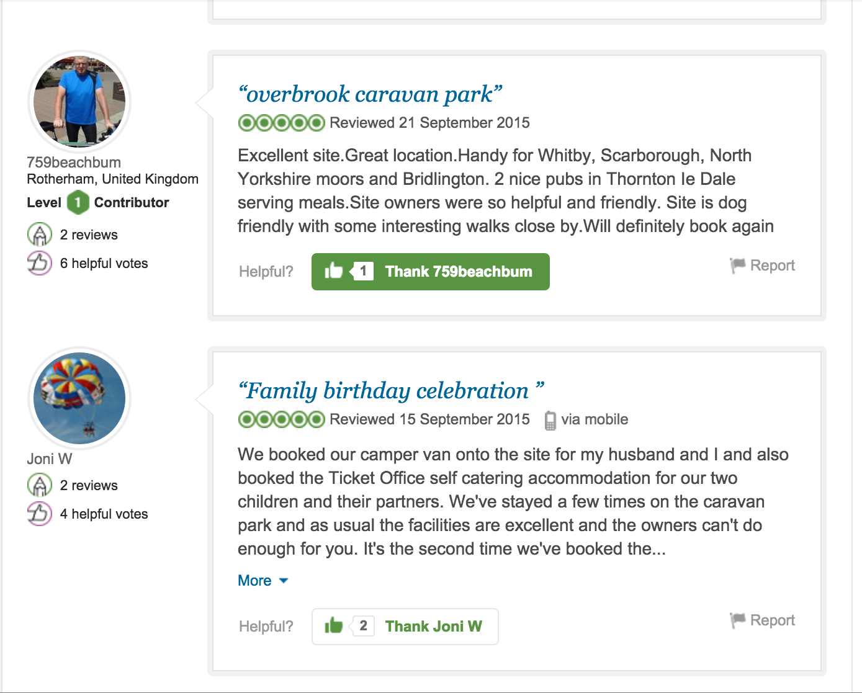Open Joni W's parasail profile photo
This screenshot has width=862, height=693.
[79, 398]
